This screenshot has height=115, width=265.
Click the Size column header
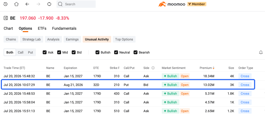[x=231, y=68]
